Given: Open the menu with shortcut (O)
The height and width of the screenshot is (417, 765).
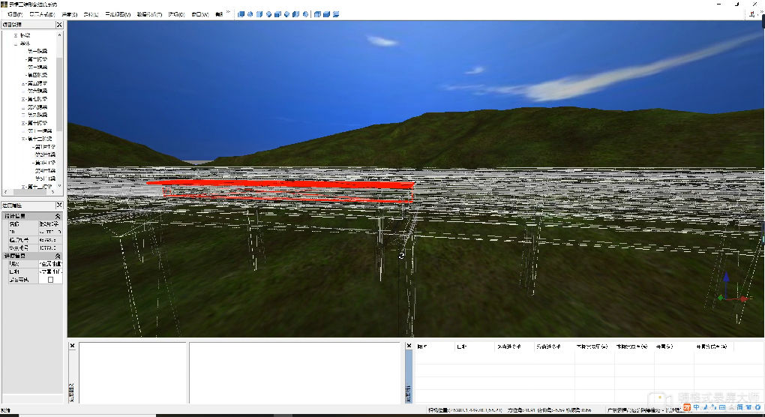Looking at the screenshot, I should click(176, 14).
